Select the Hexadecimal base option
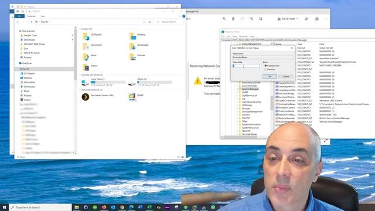The width and height of the screenshot is (375, 211). (272, 66)
